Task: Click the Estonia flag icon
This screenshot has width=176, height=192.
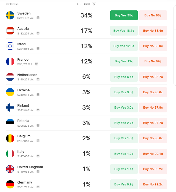Action: [10, 123]
